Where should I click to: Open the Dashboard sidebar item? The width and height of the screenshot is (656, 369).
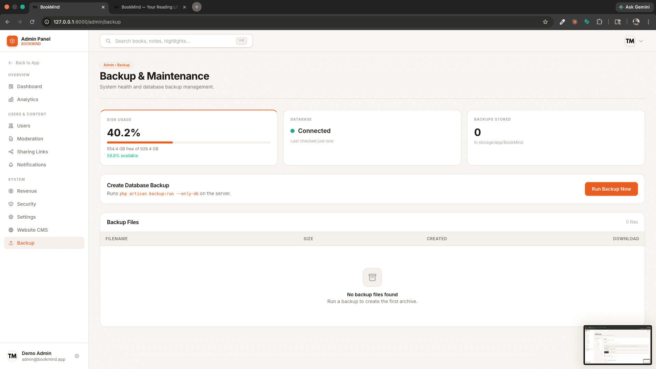pyautogui.click(x=44, y=86)
